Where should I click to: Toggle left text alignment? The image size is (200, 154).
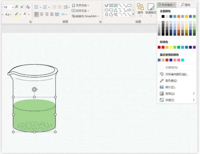[x=37, y=14]
